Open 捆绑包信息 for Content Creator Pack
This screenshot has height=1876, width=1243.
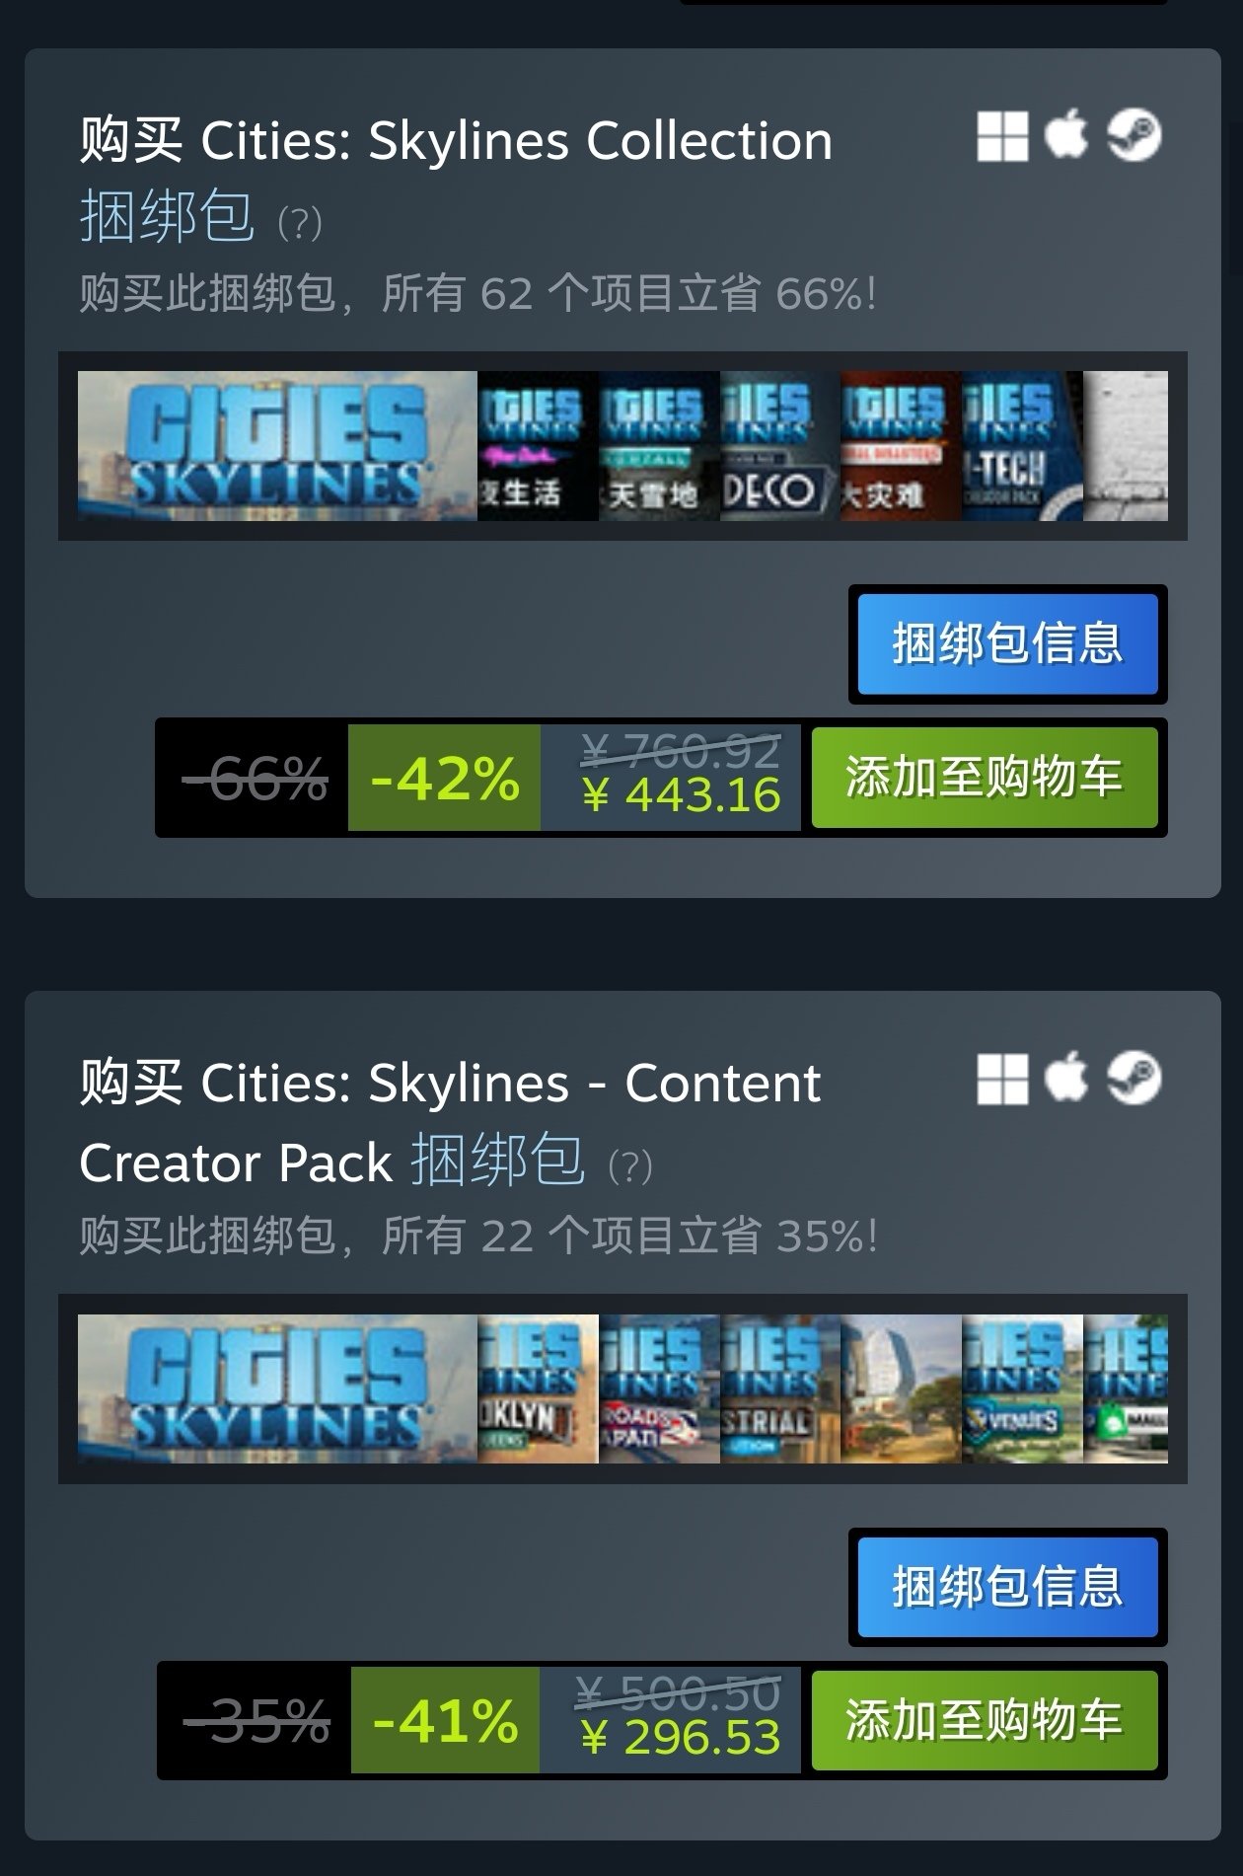(1007, 1587)
